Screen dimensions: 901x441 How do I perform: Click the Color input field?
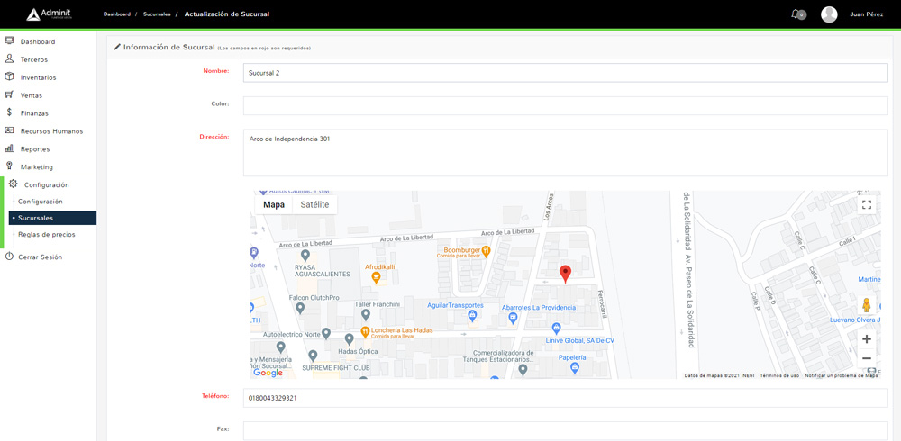point(565,105)
